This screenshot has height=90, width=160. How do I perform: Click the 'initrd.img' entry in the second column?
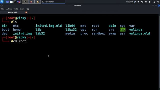22,33
